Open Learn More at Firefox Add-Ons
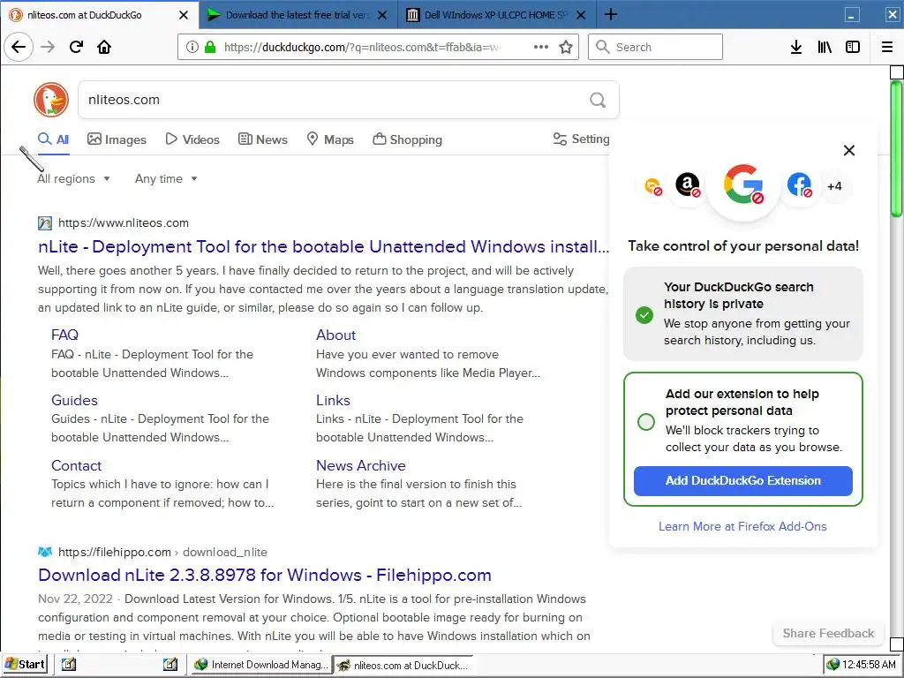This screenshot has height=678, width=904. 742,526
